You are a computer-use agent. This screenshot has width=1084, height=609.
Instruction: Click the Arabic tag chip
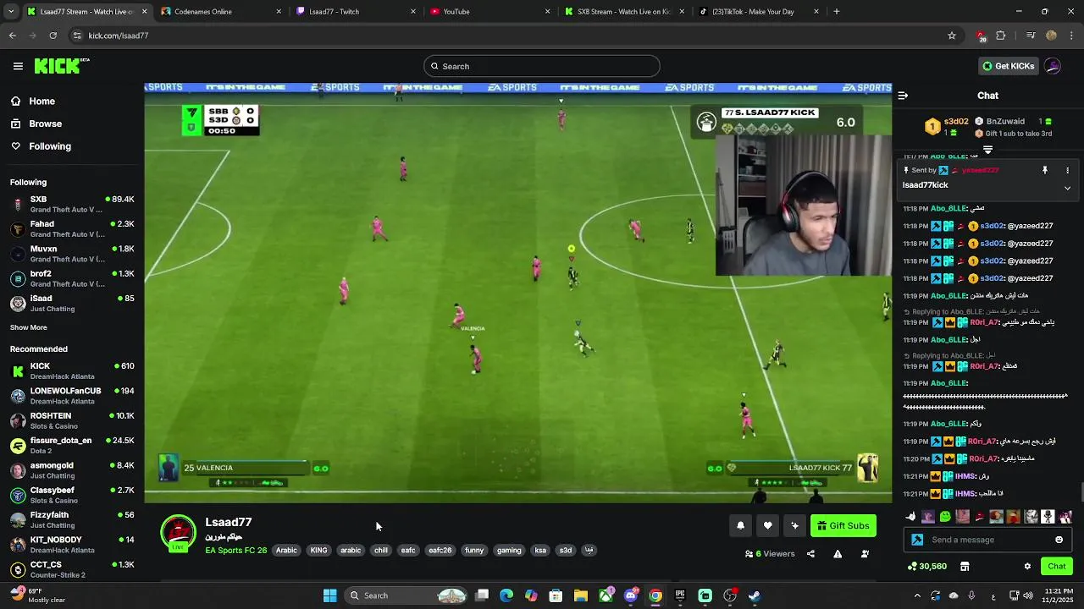(x=286, y=551)
